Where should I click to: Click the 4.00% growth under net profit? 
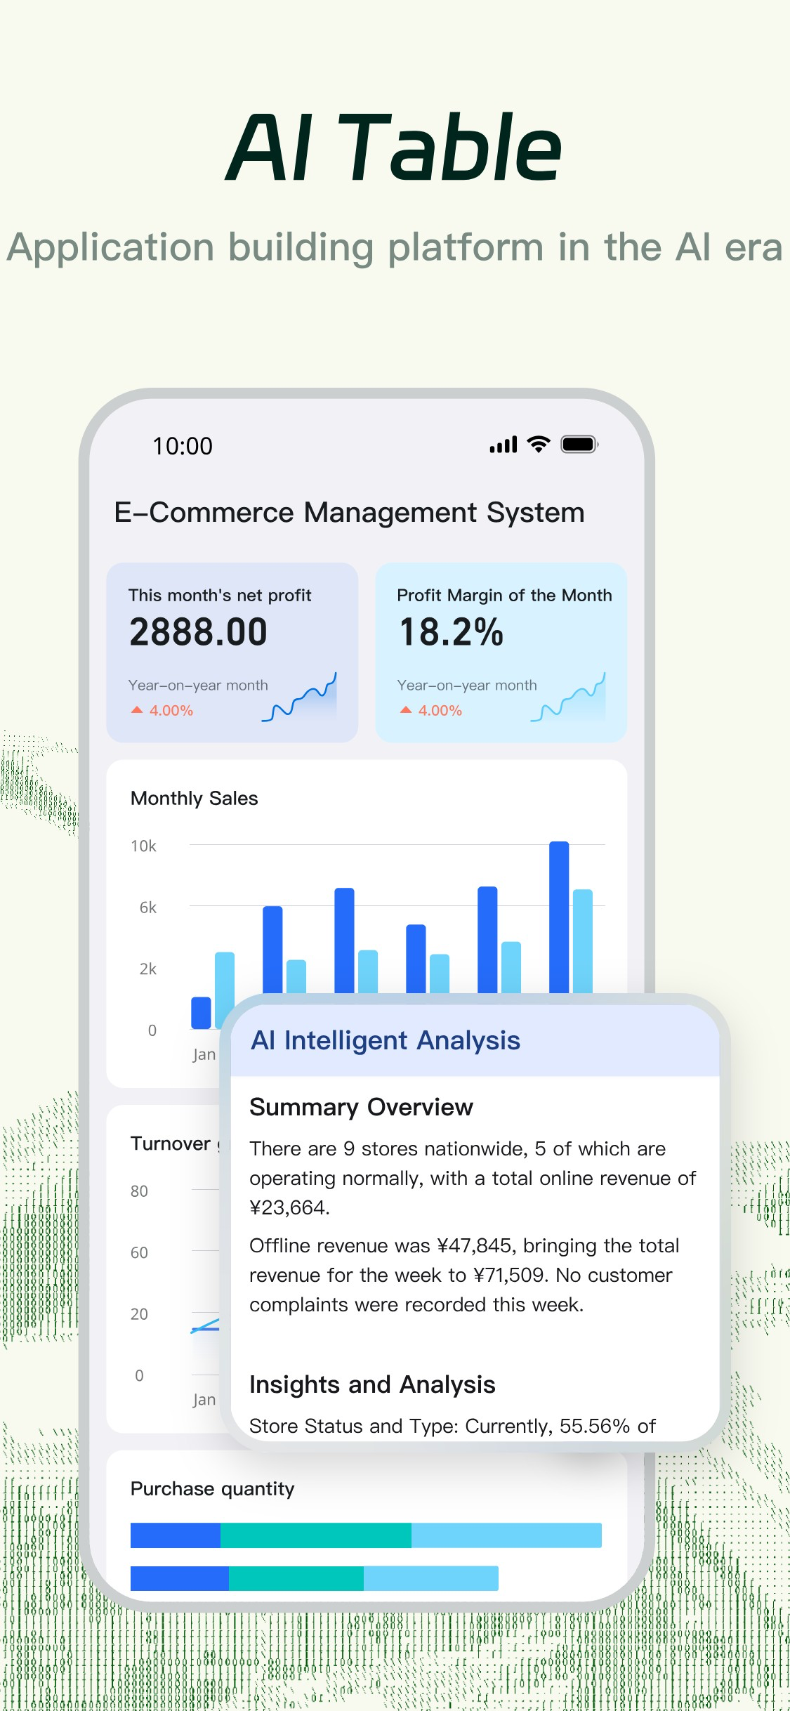click(171, 710)
